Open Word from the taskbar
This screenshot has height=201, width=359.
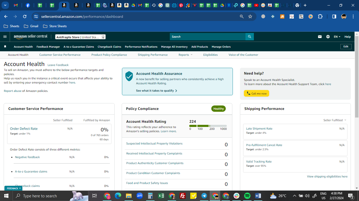click(258, 196)
